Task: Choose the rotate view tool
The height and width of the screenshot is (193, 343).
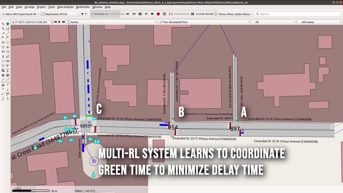Action: [8, 28]
